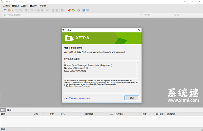This screenshot has height=131, width=203.
Task: Click the session properties toolbar icon
Action: tap(26, 10)
